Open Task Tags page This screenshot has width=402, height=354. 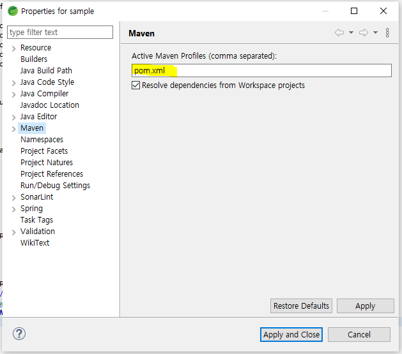[36, 220]
